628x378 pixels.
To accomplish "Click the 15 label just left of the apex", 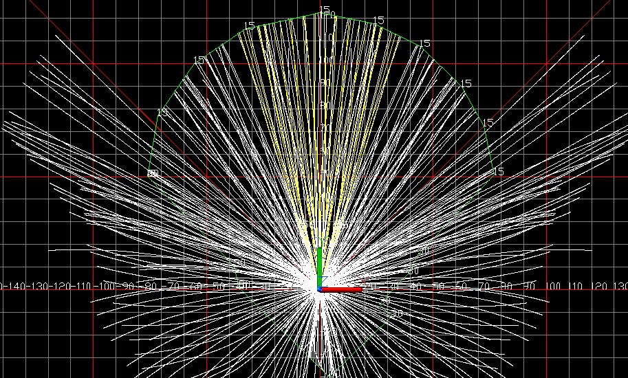I will coord(250,25).
